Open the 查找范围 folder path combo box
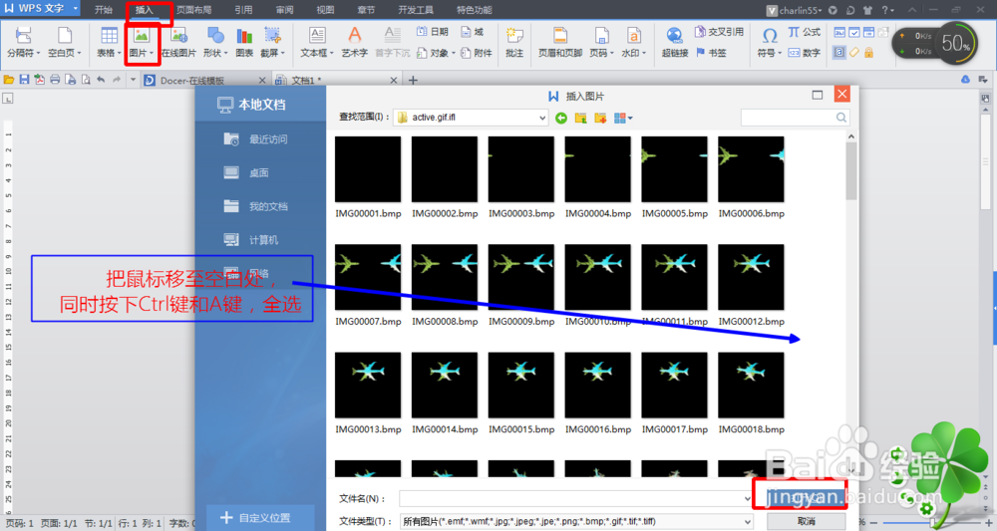The image size is (997, 531). point(471,118)
